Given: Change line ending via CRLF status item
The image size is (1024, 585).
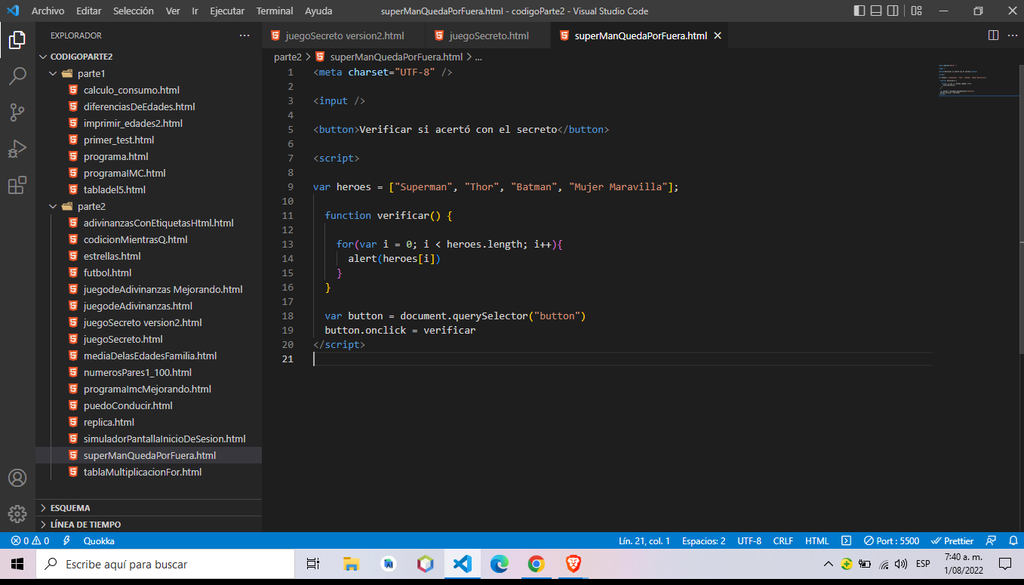Looking at the screenshot, I should (x=783, y=541).
